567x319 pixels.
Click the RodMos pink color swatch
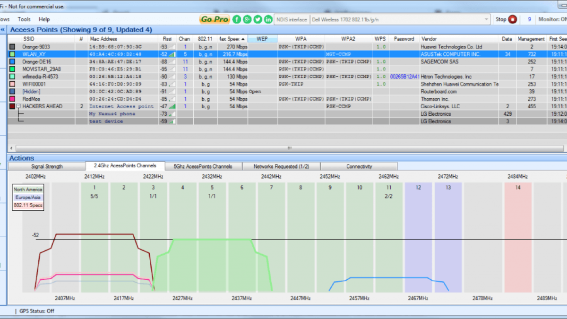click(x=12, y=99)
